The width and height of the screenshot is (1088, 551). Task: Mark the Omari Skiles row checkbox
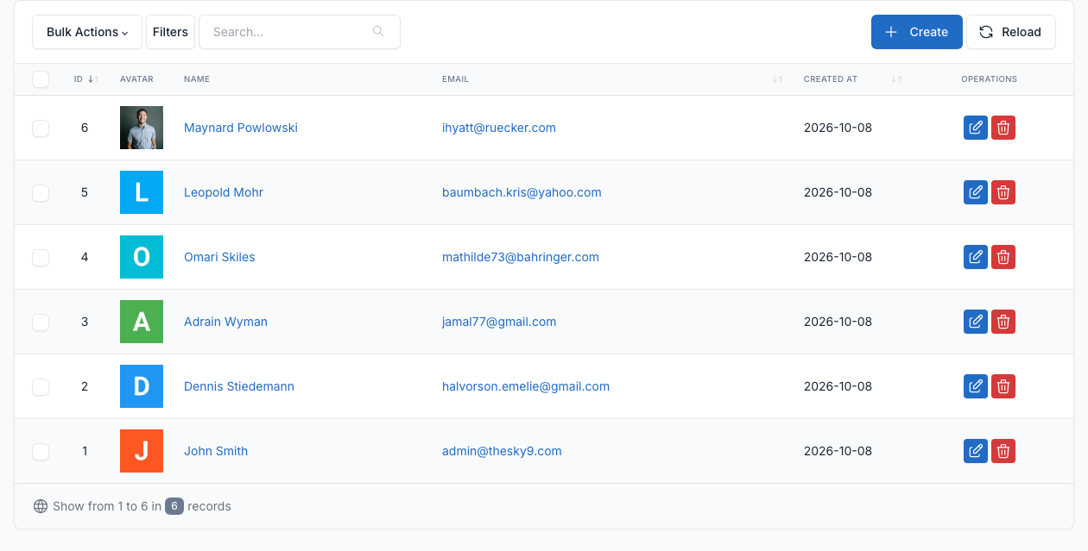[x=41, y=258]
